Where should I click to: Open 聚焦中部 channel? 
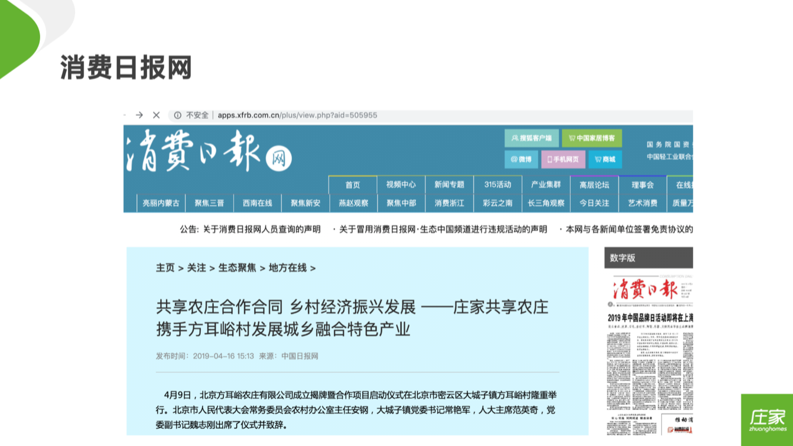tap(401, 203)
